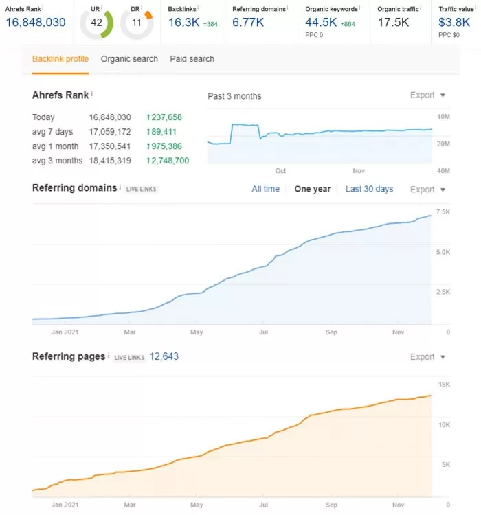Open the 44.5K organic keywords link
The image size is (481, 515).
[x=322, y=23]
